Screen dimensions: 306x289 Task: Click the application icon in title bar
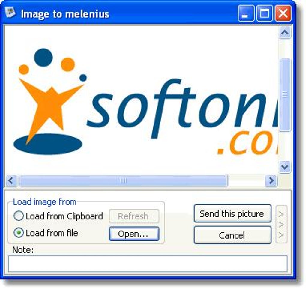(x=10, y=13)
